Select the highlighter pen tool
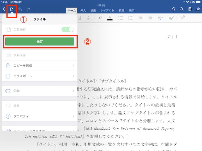This screenshot has height=151, width=202. pyautogui.click(x=100, y=18)
